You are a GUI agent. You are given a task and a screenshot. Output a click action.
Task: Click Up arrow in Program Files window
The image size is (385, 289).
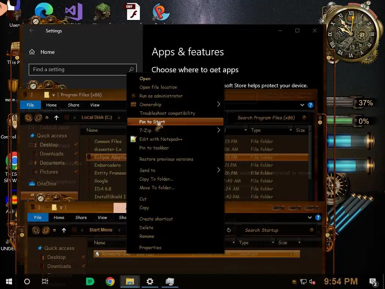(56, 118)
